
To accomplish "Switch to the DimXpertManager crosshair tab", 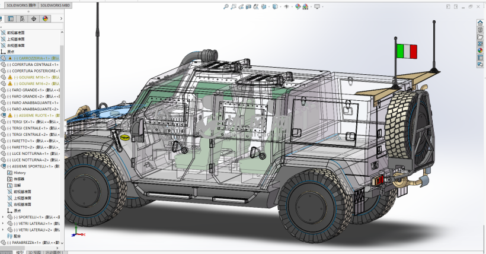I will 33,19.
